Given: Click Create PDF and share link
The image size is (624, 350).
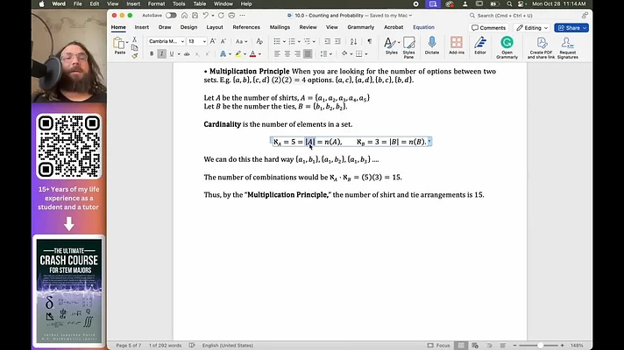Looking at the screenshot, I should [541, 47].
